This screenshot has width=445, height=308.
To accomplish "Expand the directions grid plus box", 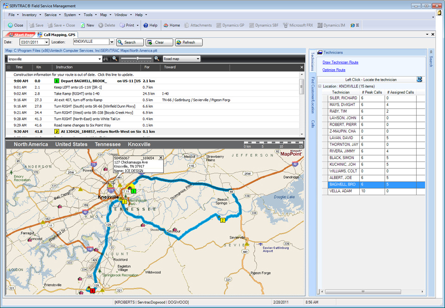I will point(9,67).
